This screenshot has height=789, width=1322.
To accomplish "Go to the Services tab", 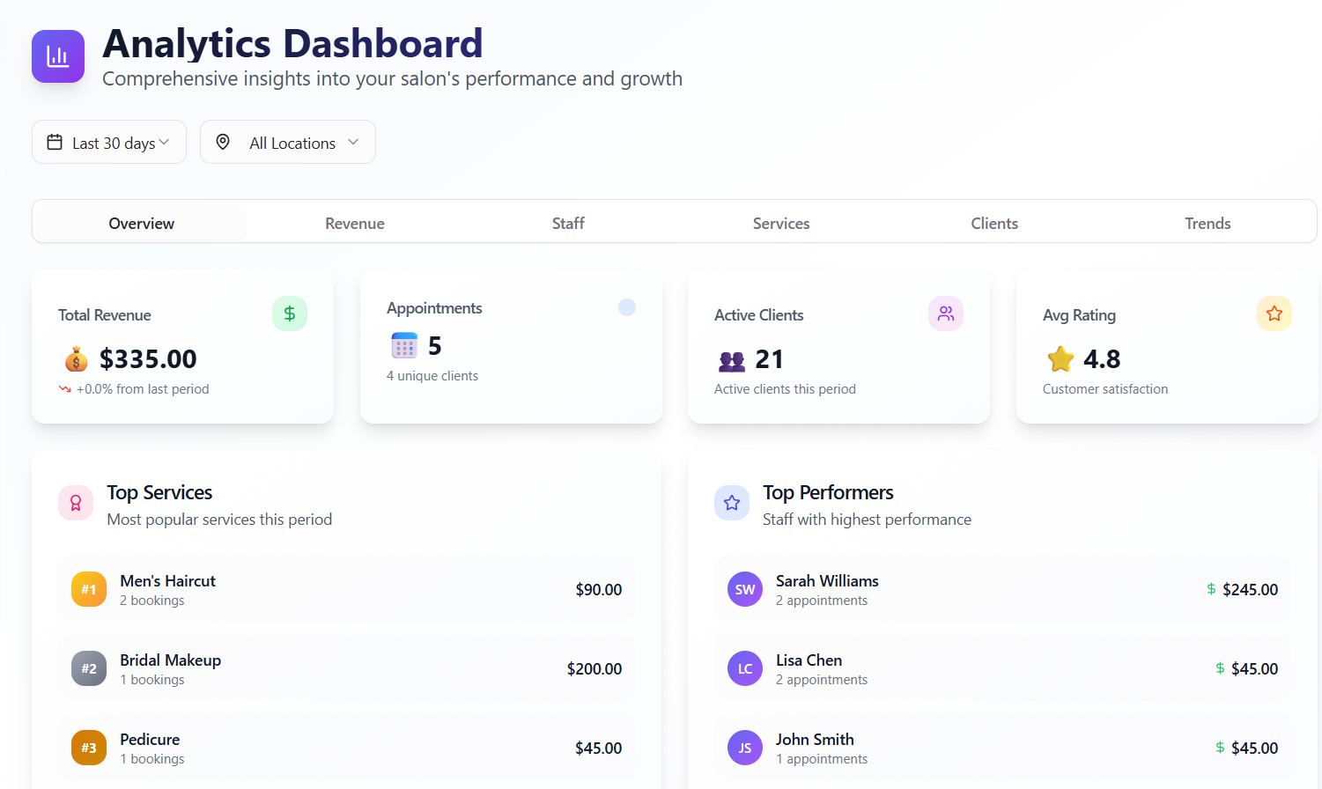I will (x=780, y=223).
